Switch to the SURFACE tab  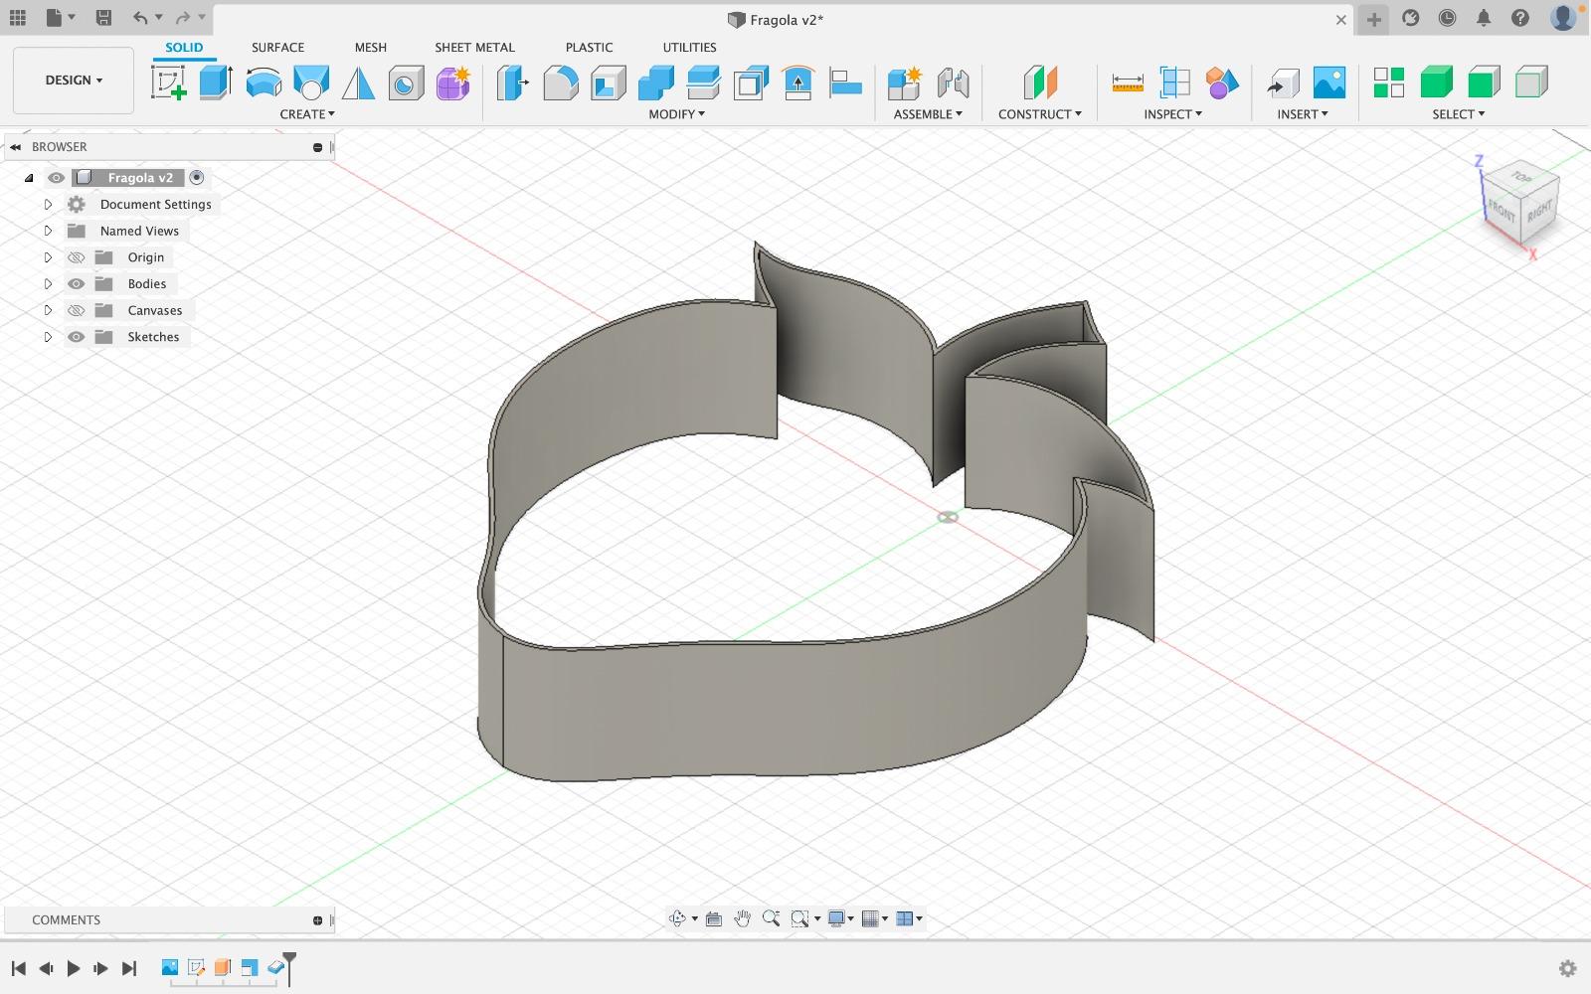(x=277, y=47)
